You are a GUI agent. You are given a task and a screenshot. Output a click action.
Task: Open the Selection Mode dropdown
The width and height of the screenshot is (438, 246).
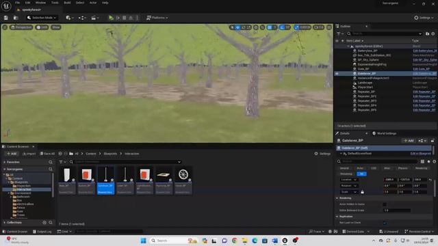(42, 18)
